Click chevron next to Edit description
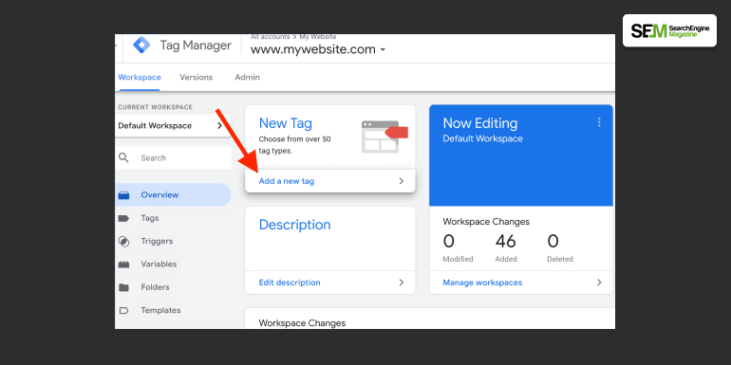This screenshot has width=731, height=365. click(x=402, y=283)
